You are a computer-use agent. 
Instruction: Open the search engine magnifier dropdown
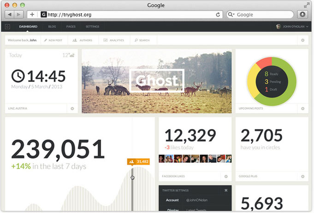[x=231, y=15]
